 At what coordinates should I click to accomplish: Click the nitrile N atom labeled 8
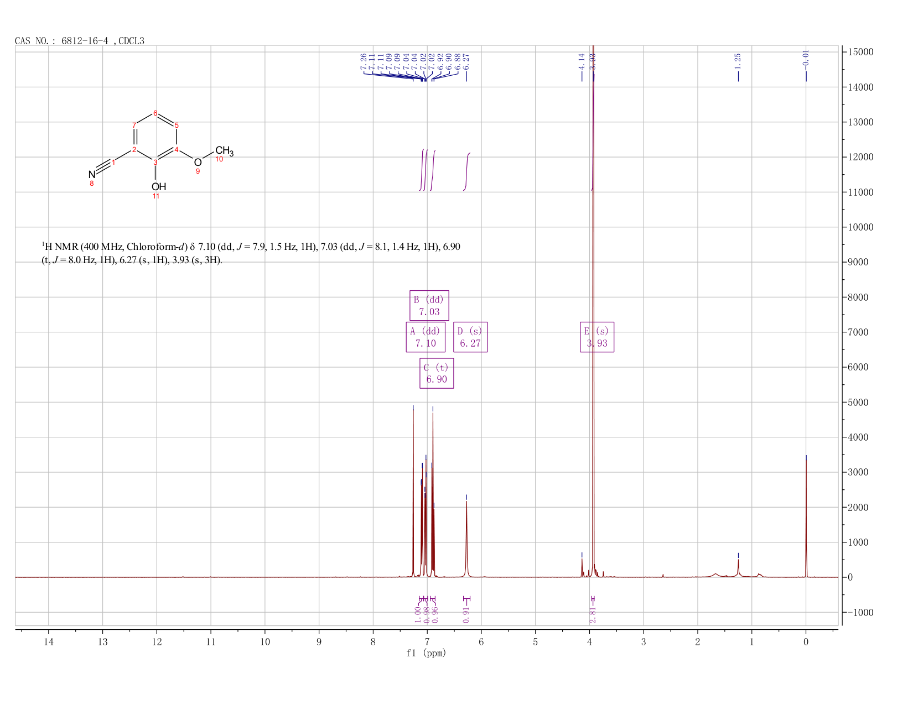pos(92,175)
